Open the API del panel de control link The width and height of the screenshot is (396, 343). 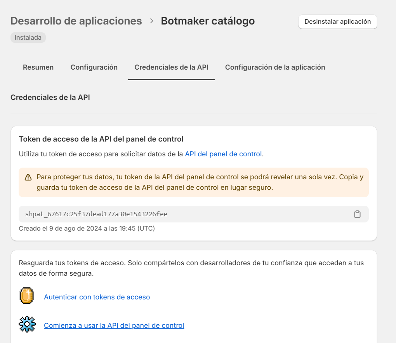click(223, 154)
